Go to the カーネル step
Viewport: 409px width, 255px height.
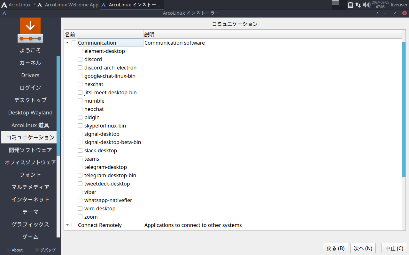click(x=30, y=63)
